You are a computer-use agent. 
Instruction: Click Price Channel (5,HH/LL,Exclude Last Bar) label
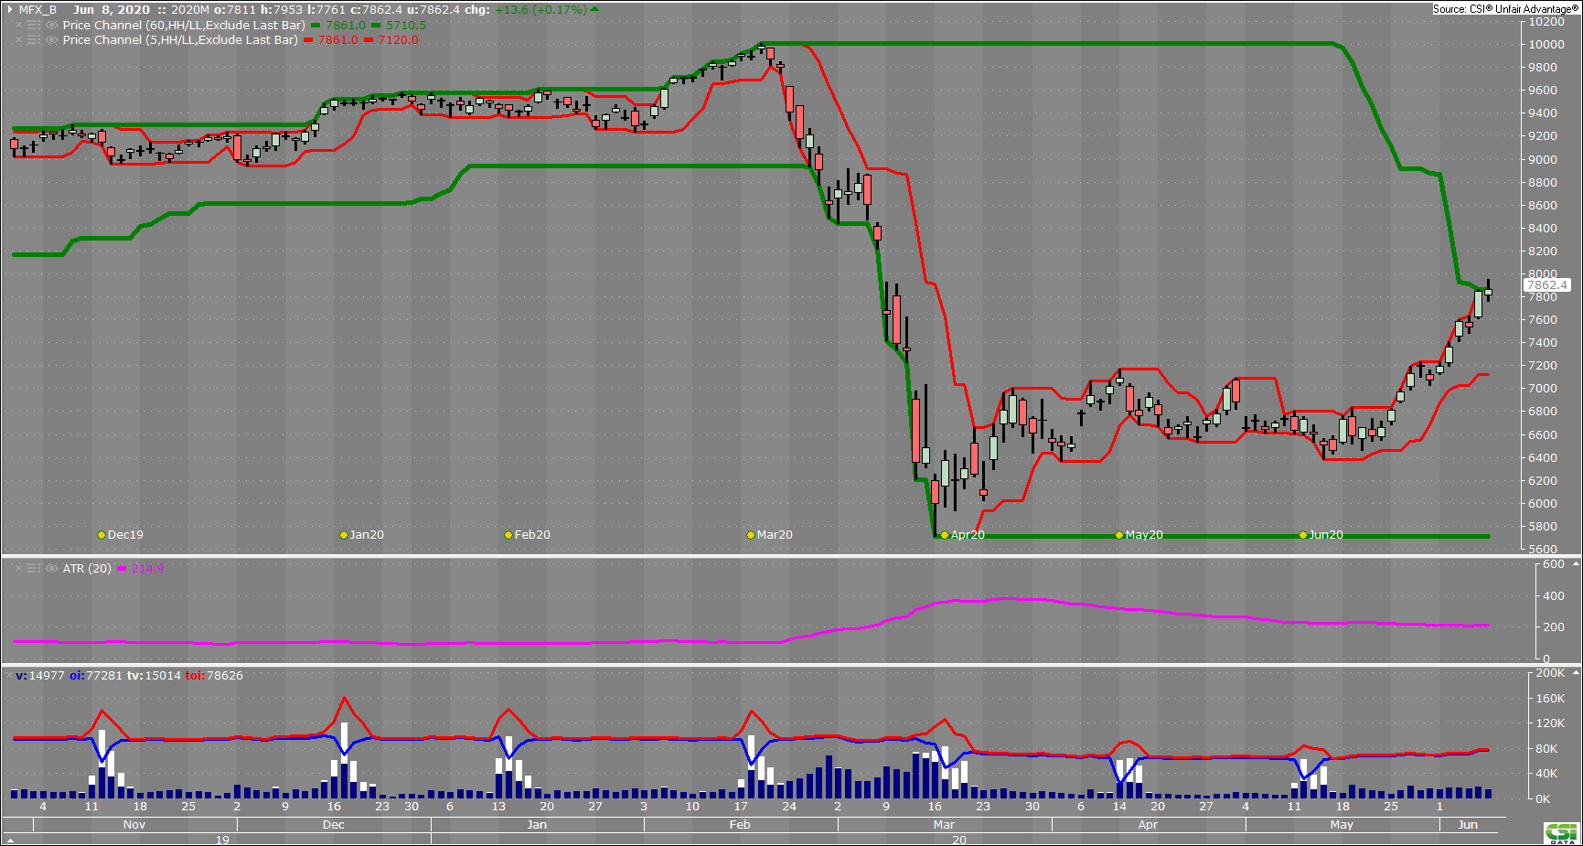180,40
